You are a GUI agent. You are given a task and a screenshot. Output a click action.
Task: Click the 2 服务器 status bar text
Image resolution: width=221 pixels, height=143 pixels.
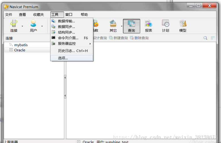click(x=11, y=142)
